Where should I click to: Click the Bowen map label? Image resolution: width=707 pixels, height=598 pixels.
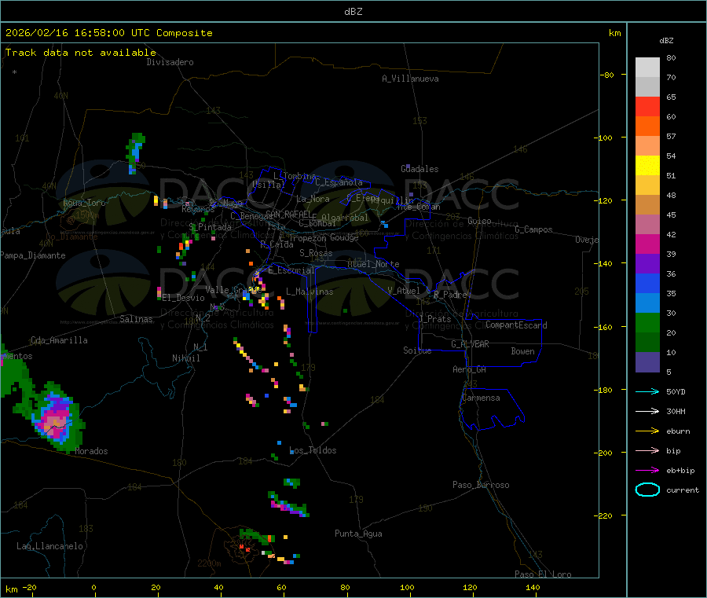(x=523, y=352)
